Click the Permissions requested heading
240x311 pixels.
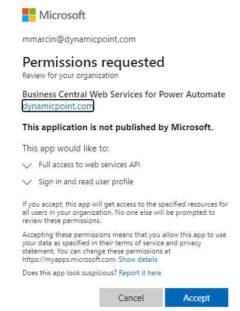click(94, 62)
